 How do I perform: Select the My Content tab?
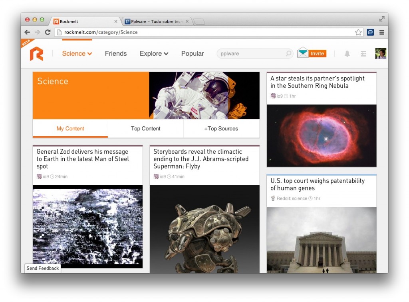[x=70, y=129]
